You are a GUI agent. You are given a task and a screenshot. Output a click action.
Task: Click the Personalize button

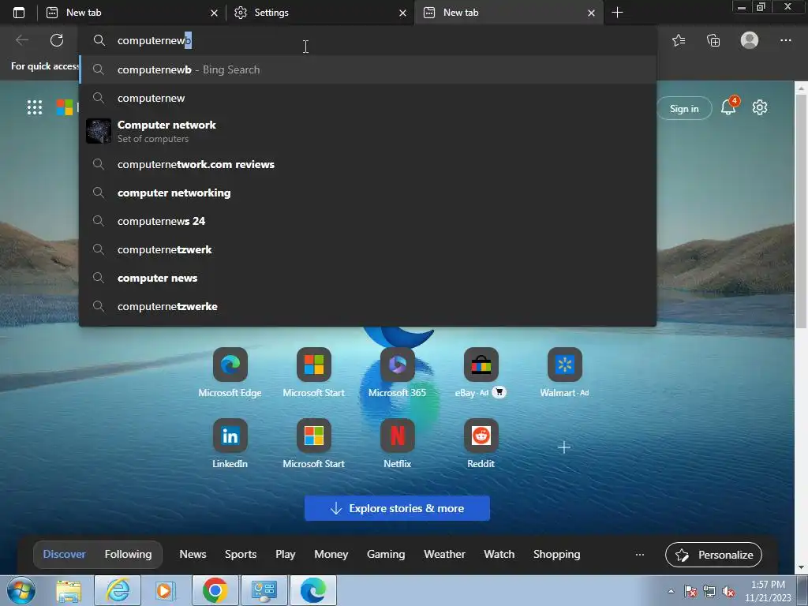coord(713,555)
